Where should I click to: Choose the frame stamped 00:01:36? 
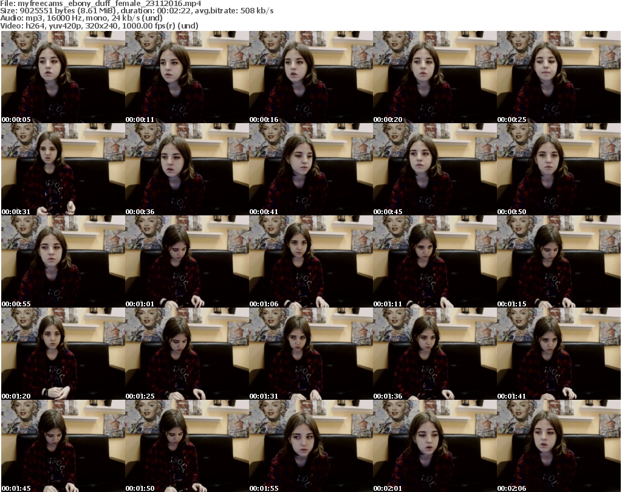(435, 353)
